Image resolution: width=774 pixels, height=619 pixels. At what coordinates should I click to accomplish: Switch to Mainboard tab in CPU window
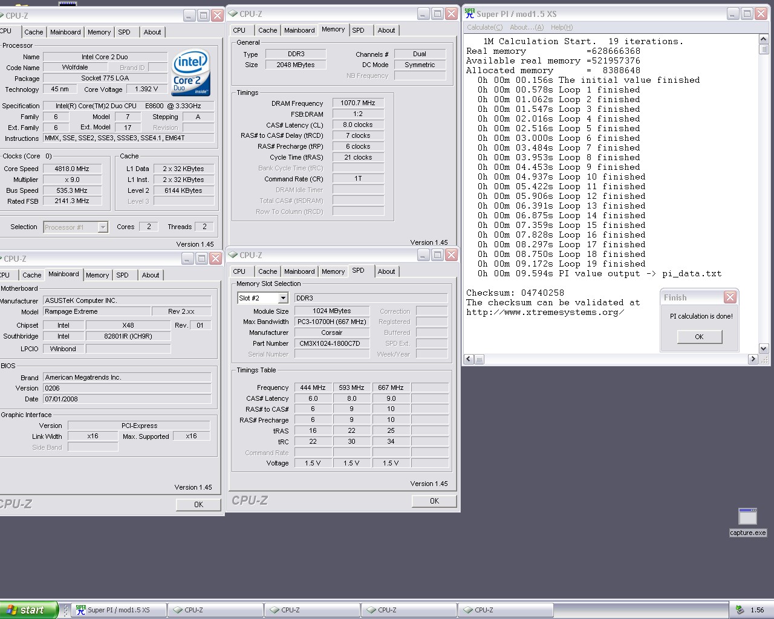coord(65,32)
